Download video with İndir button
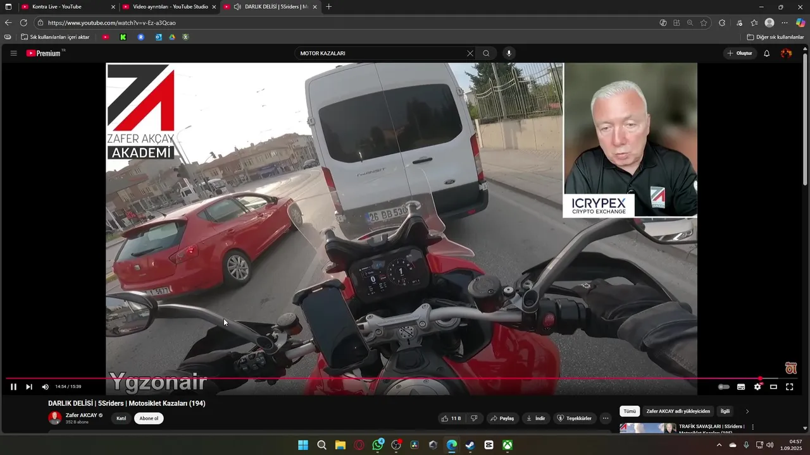The width and height of the screenshot is (810, 455). tap(535, 418)
